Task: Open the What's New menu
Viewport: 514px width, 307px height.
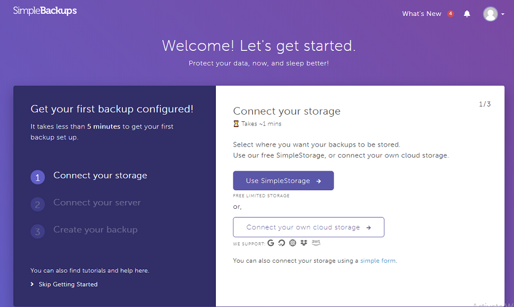Action: [x=421, y=13]
